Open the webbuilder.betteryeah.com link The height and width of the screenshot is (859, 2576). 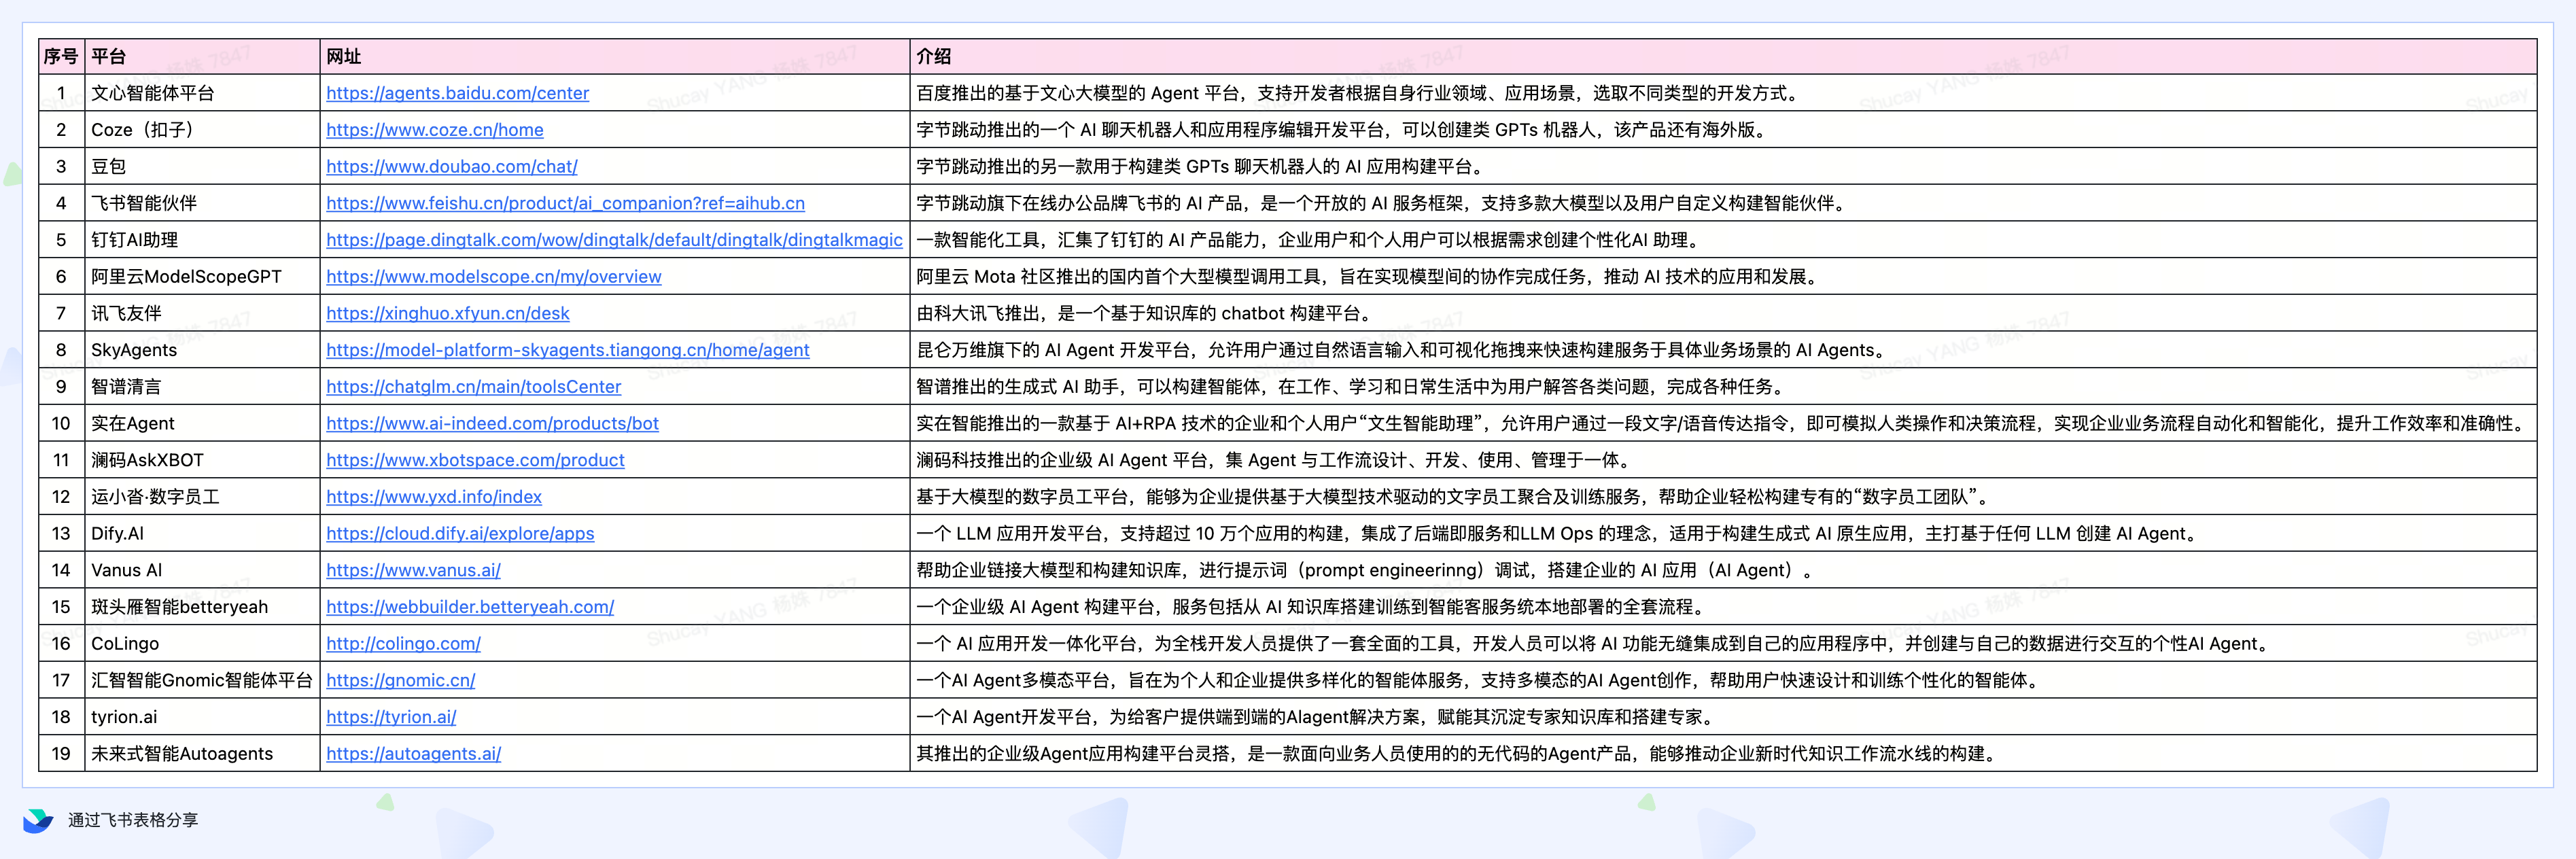470,607
